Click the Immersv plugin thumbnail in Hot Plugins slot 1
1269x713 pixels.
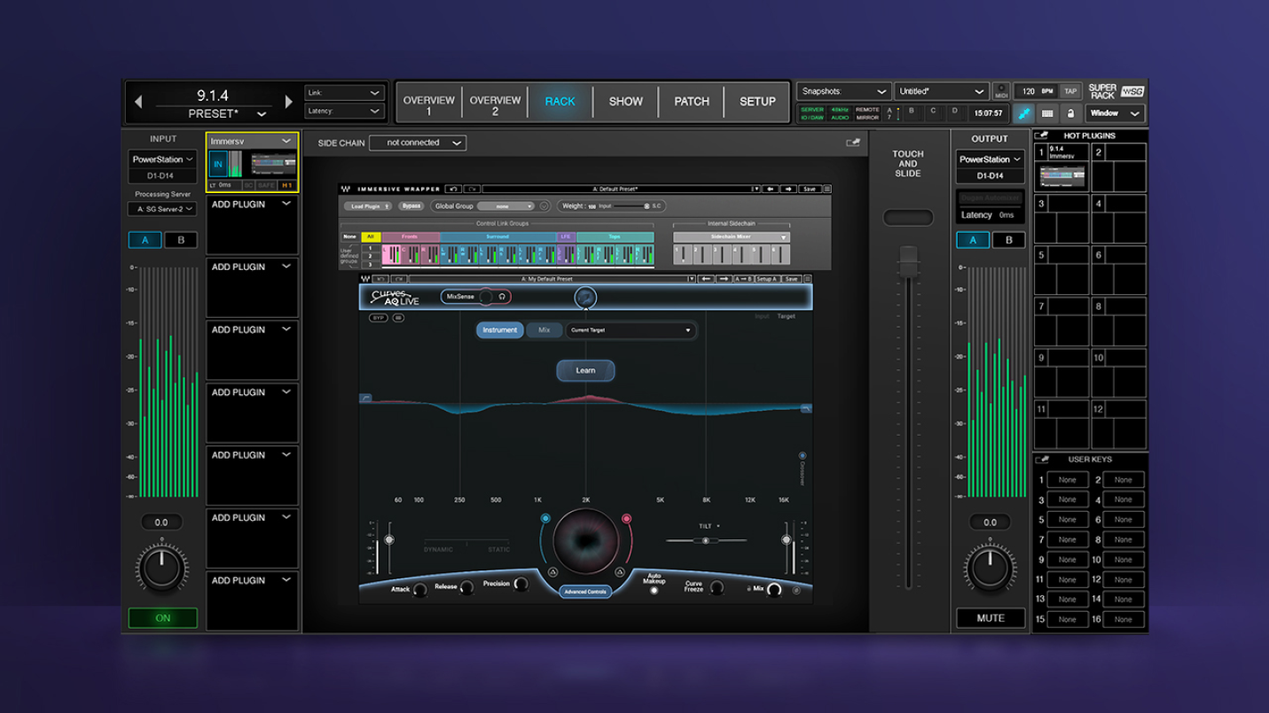[x=1062, y=176]
